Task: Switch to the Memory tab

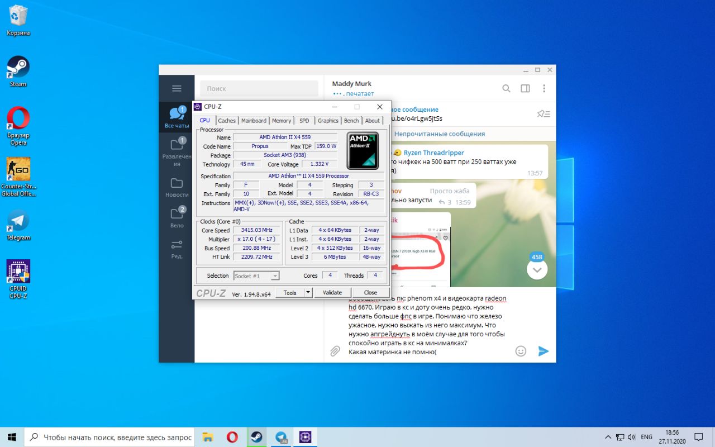Action: [x=282, y=121]
